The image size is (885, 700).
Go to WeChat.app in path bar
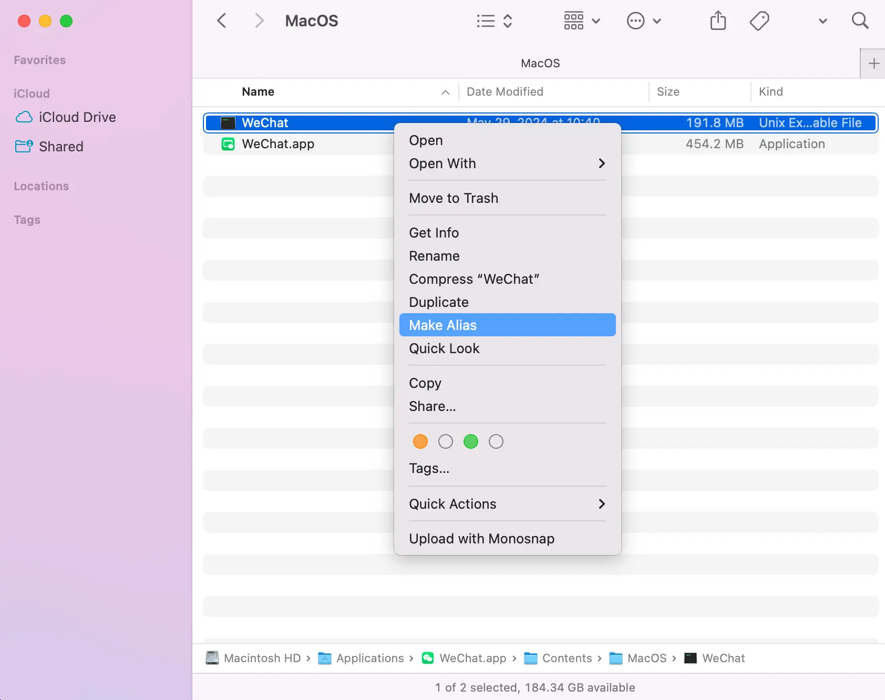[x=464, y=658]
